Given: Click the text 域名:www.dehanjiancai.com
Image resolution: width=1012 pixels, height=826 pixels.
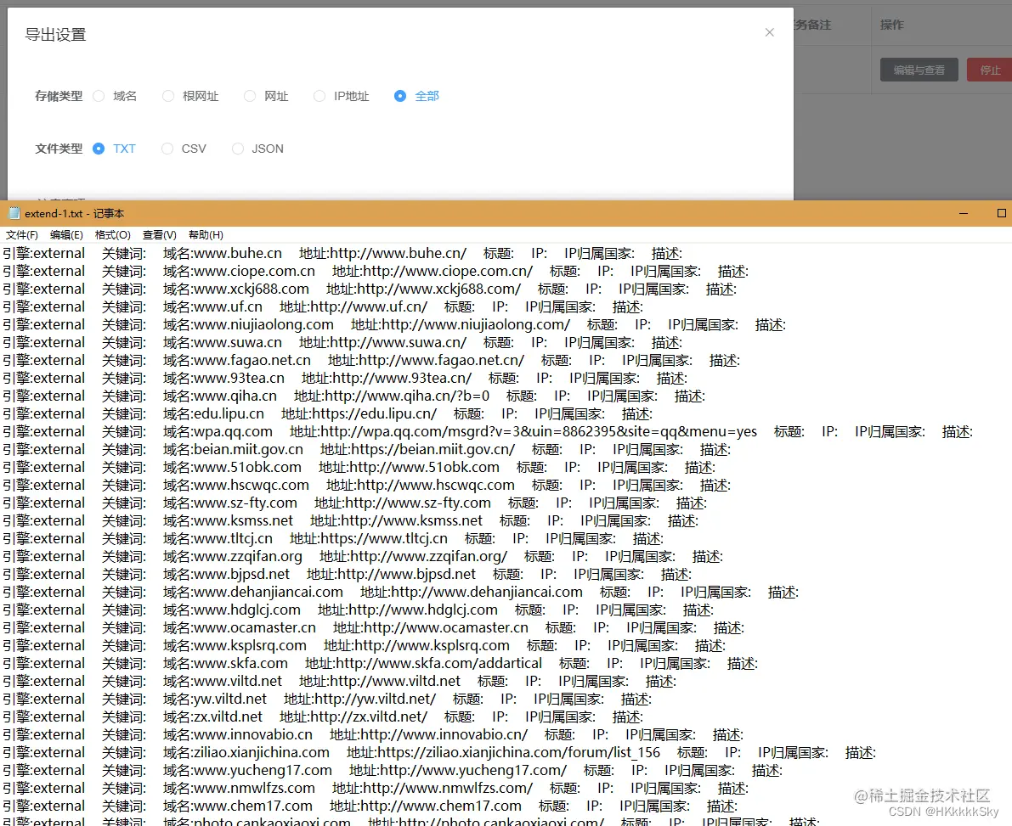Looking at the screenshot, I should click(x=253, y=593).
